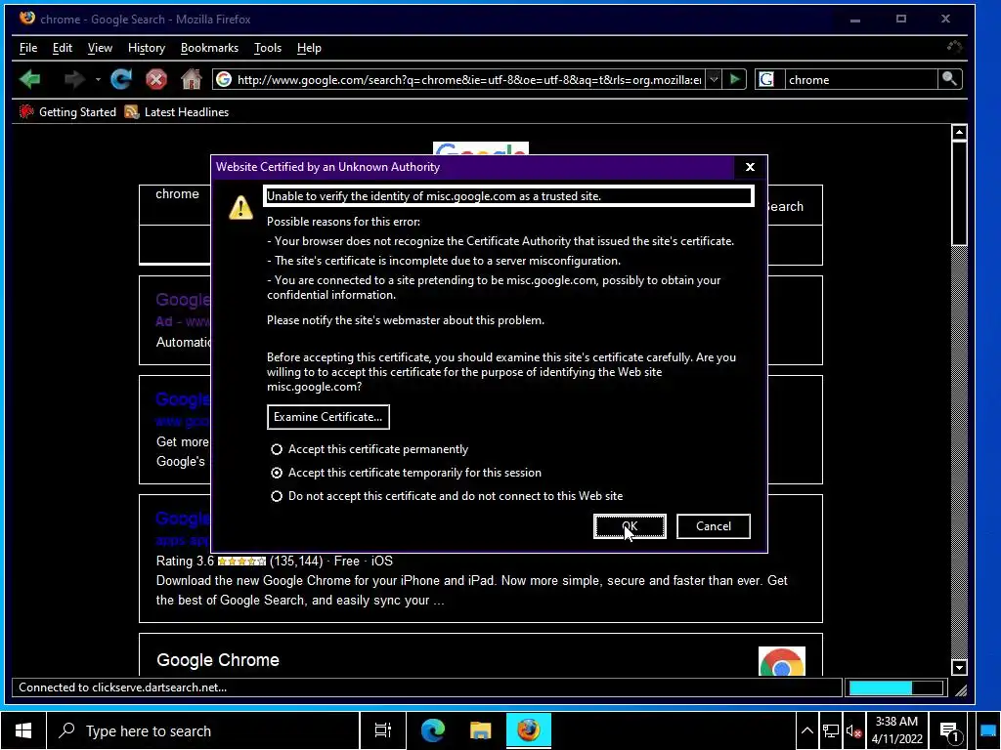Click the Forward arrow toolbar button
The image size is (1001, 750).
(x=74, y=79)
